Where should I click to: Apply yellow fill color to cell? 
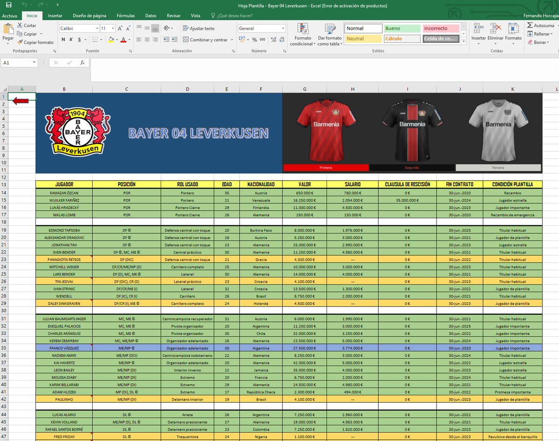tap(111, 40)
